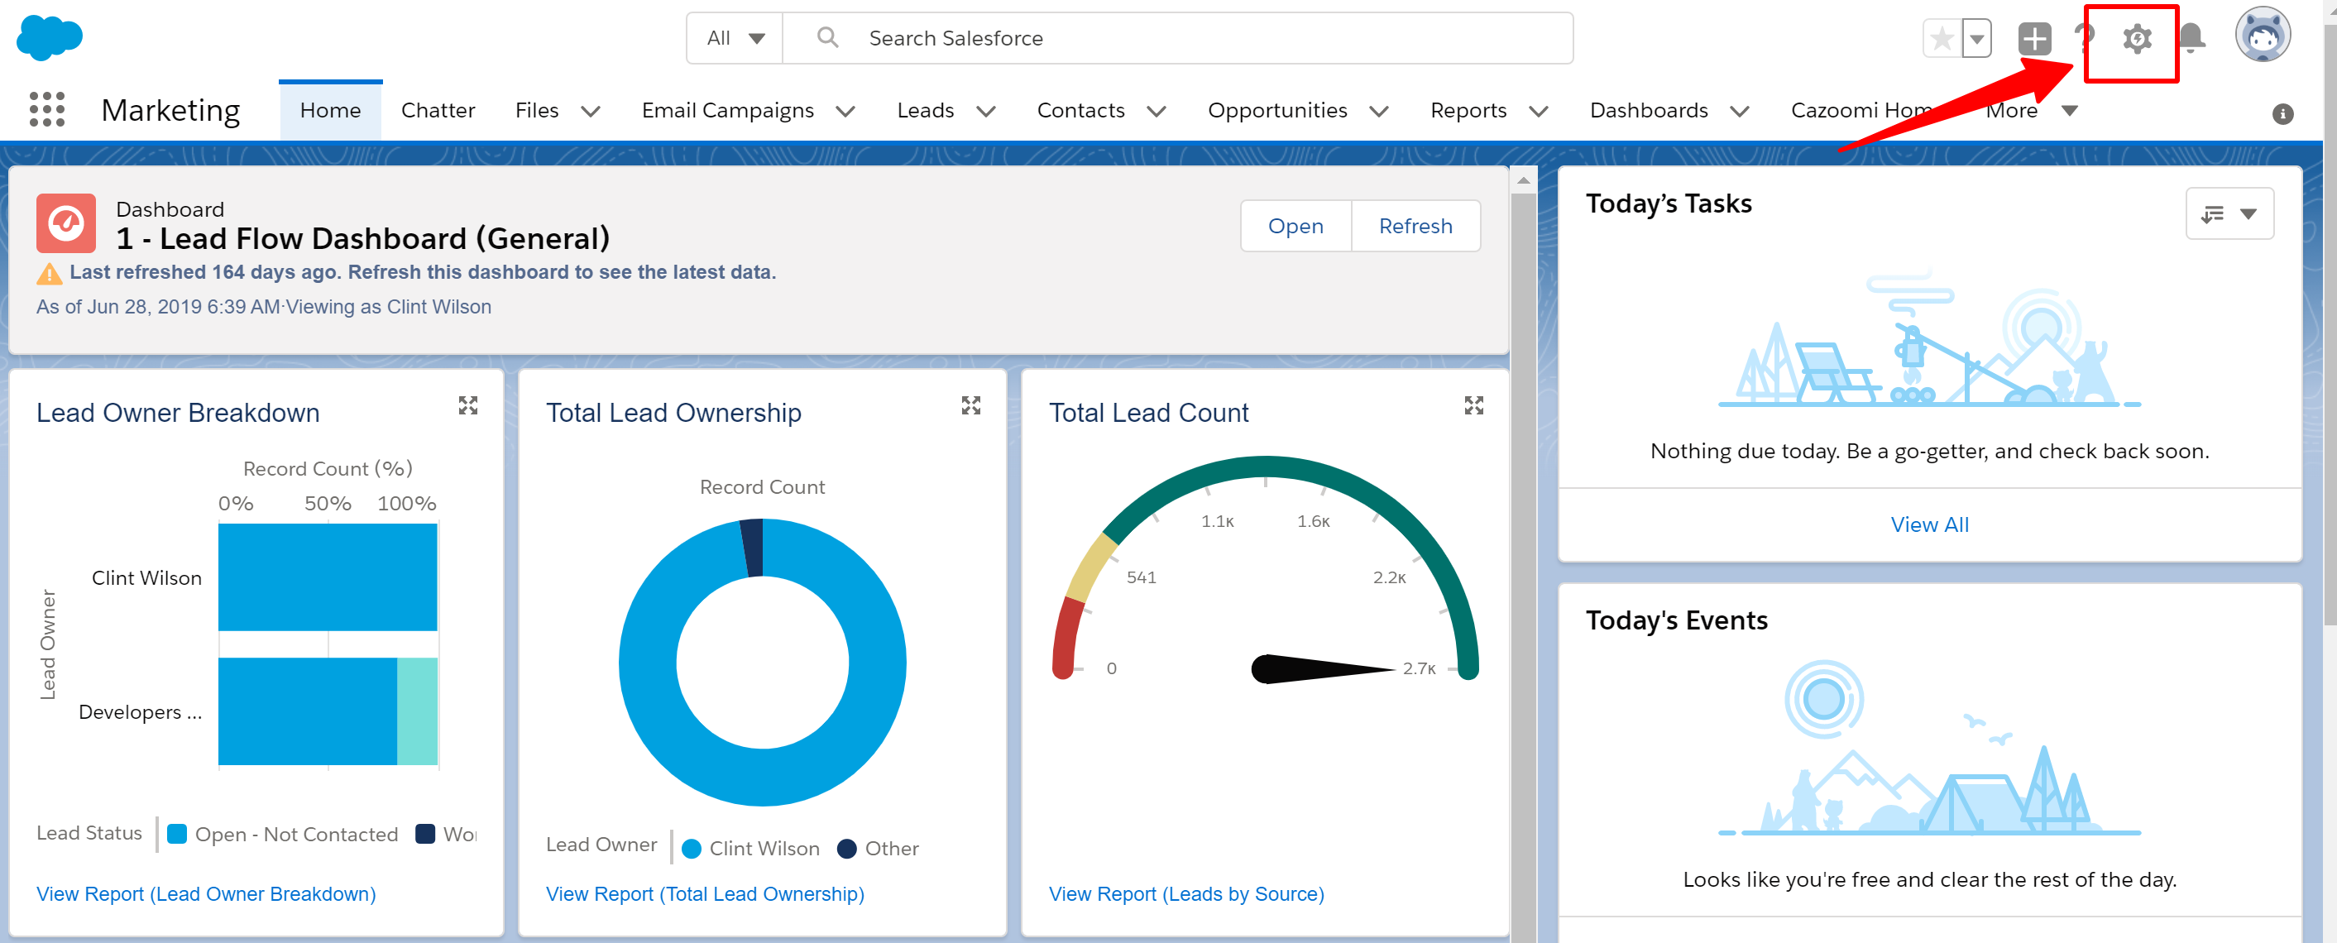Open the Files tab

(x=537, y=111)
